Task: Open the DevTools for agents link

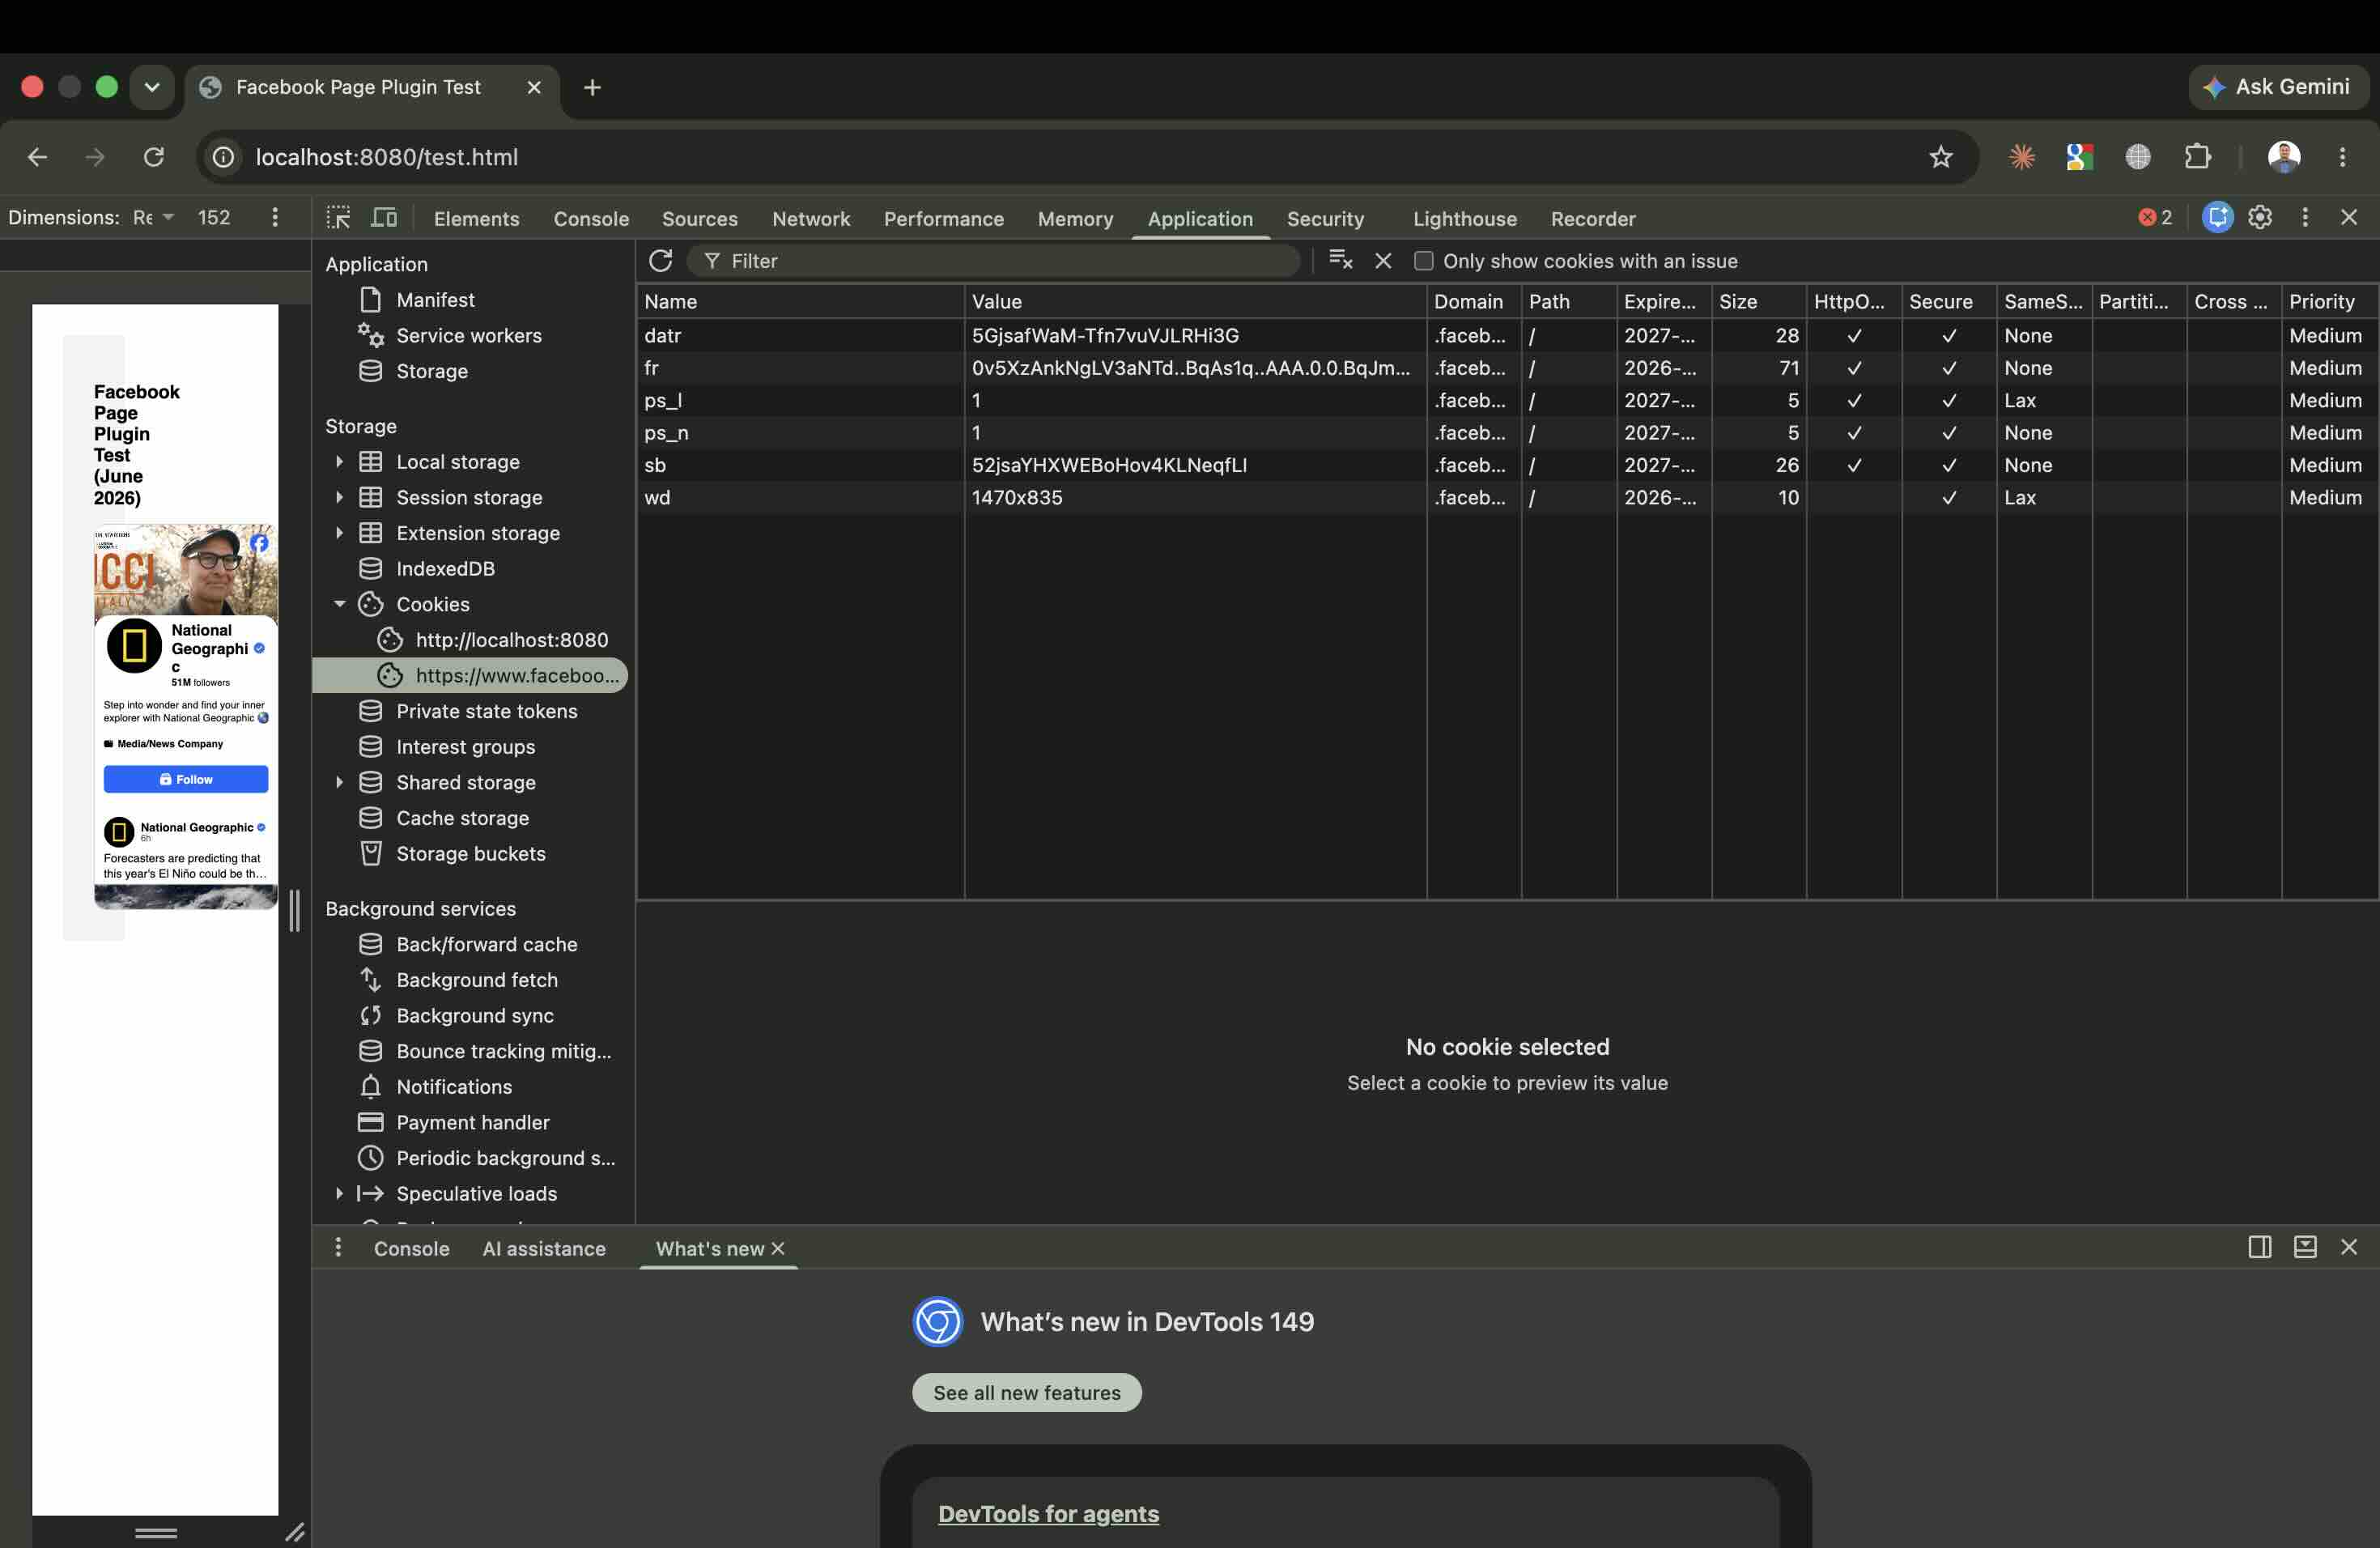Action: point(1048,1513)
